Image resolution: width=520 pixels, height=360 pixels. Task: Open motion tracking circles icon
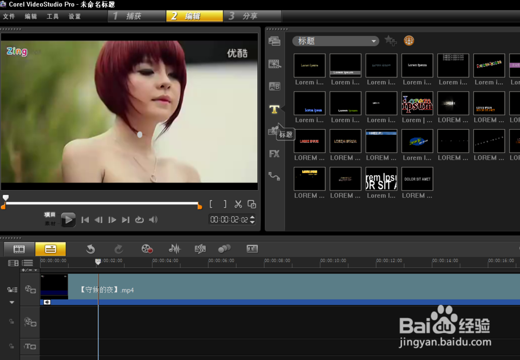pyautogui.click(x=224, y=249)
